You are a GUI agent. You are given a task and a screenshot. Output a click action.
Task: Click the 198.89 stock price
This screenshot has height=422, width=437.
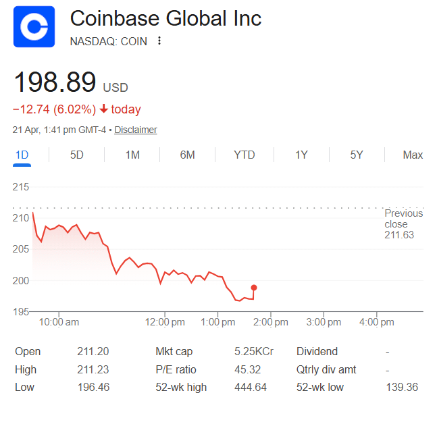click(x=55, y=82)
